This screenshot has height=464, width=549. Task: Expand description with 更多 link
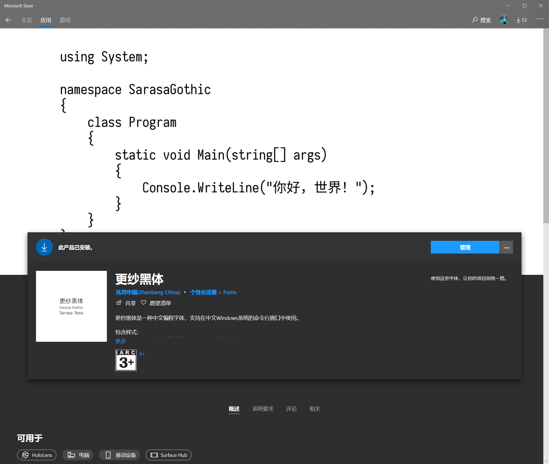click(120, 341)
